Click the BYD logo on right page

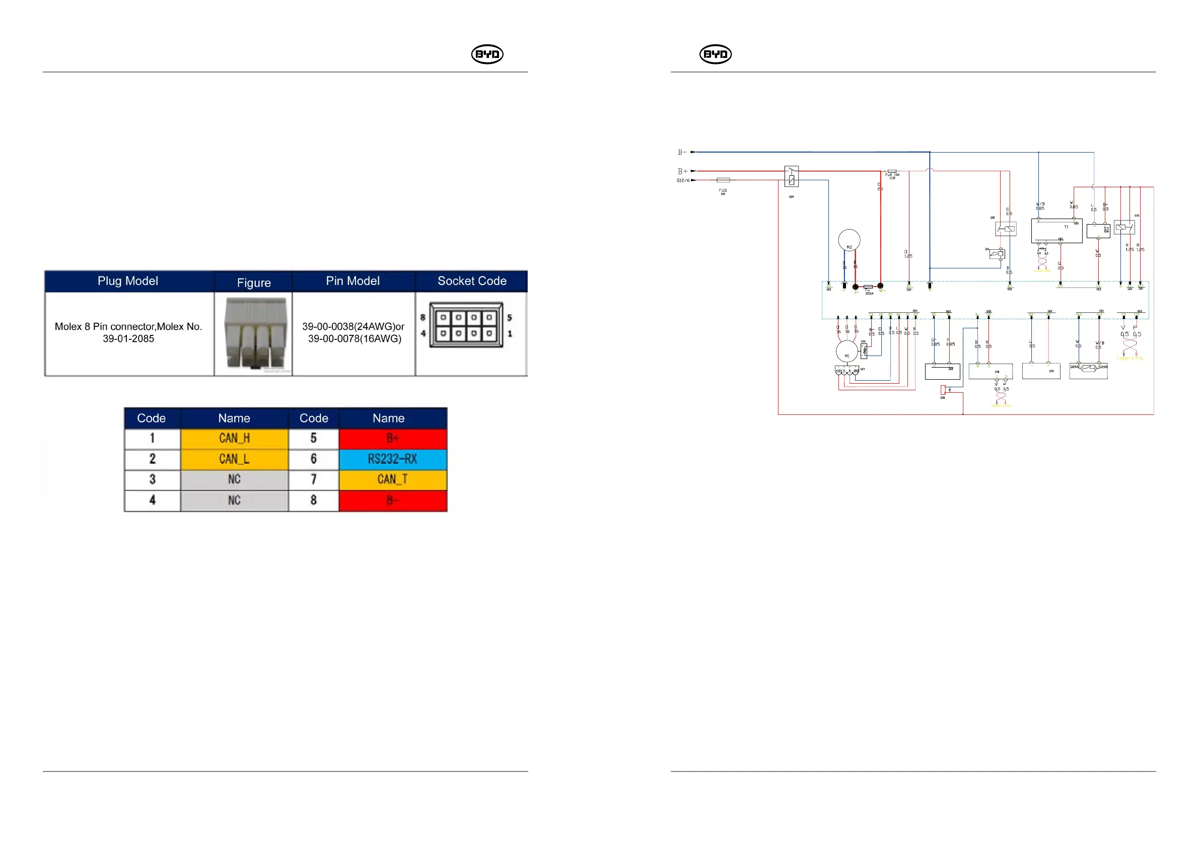click(715, 54)
